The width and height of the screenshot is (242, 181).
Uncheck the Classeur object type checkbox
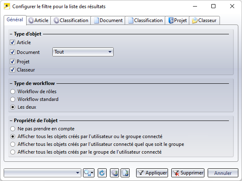click(x=12, y=70)
